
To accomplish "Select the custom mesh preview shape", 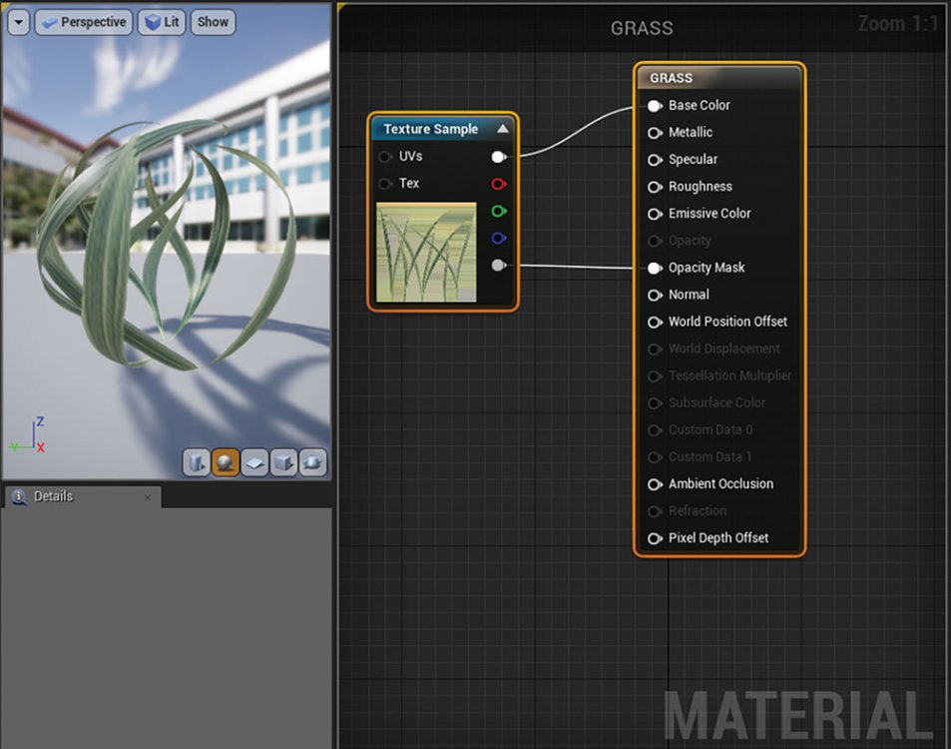I will tap(313, 463).
